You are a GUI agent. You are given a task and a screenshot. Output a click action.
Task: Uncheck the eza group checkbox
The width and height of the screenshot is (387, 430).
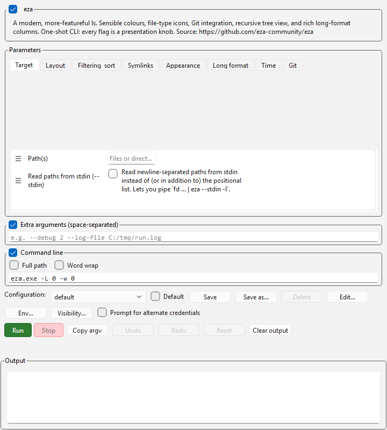[x=13, y=9]
